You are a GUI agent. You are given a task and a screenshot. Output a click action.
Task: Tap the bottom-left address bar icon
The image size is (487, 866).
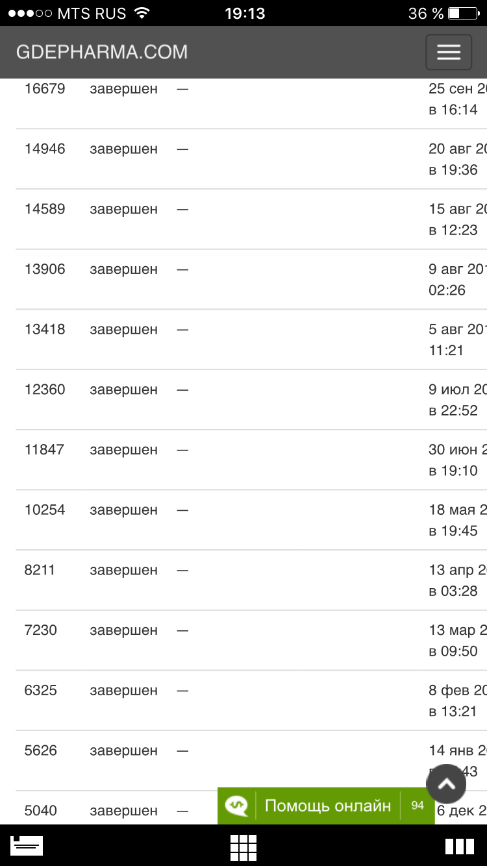pos(27,846)
